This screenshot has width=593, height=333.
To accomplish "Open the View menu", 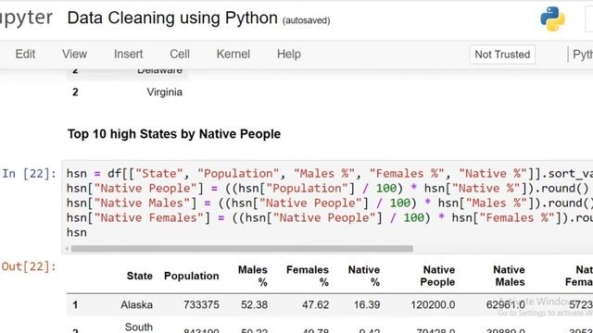I will (74, 54).
